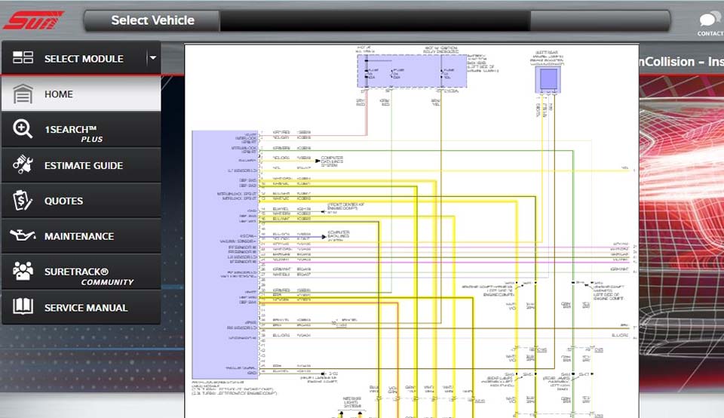This screenshot has width=724, height=418.
Task: Click the Service Manual book icon
Action: click(x=23, y=307)
